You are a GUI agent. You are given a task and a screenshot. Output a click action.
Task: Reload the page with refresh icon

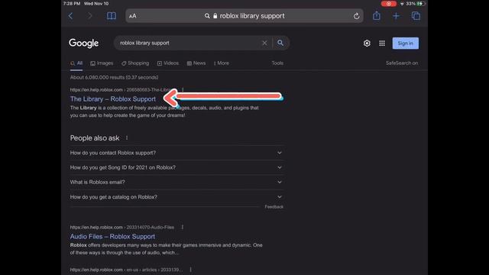356,16
